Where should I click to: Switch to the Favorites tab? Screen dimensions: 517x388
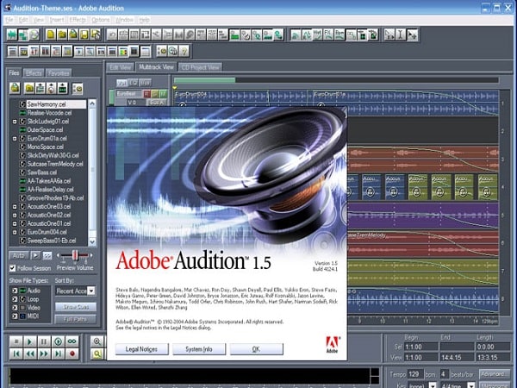(x=59, y=73)
